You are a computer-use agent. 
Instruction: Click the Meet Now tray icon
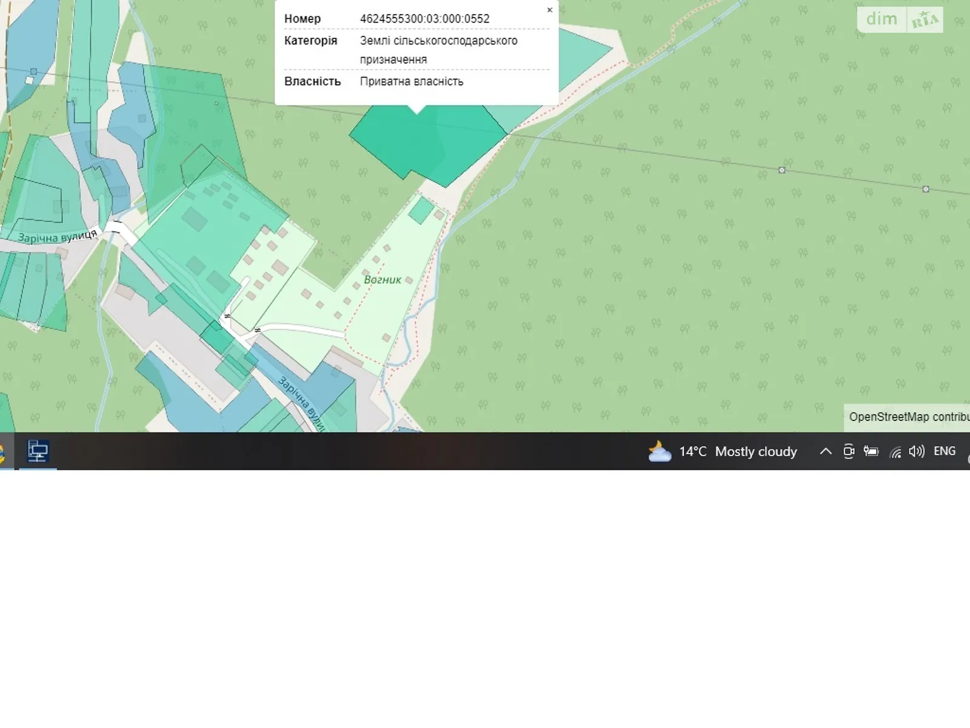(849, 451)
